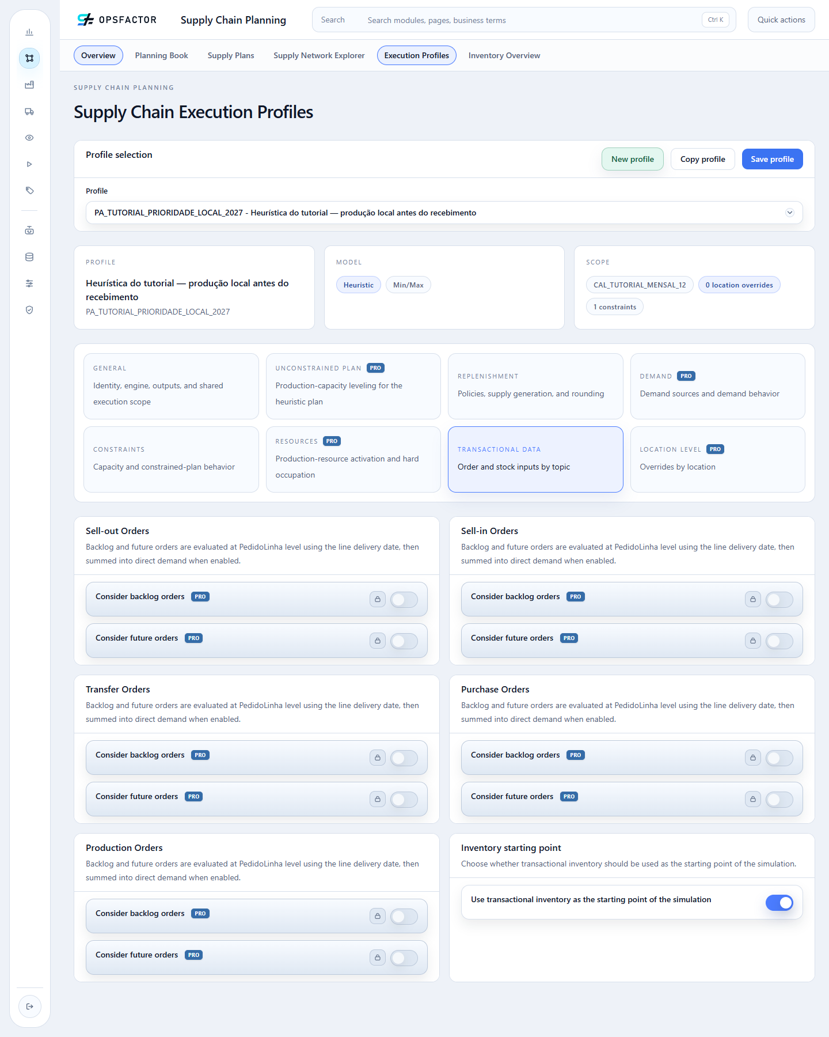Toggle Transfer Orders Consider future orders switch
829x1037 pixels.
[x=404, y=800]
